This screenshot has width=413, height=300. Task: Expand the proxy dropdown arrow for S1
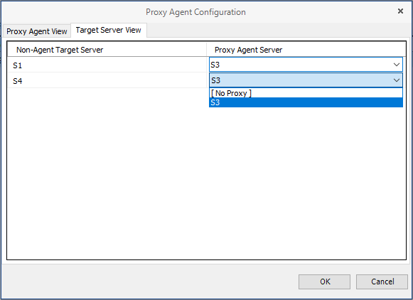coord(397,65)
